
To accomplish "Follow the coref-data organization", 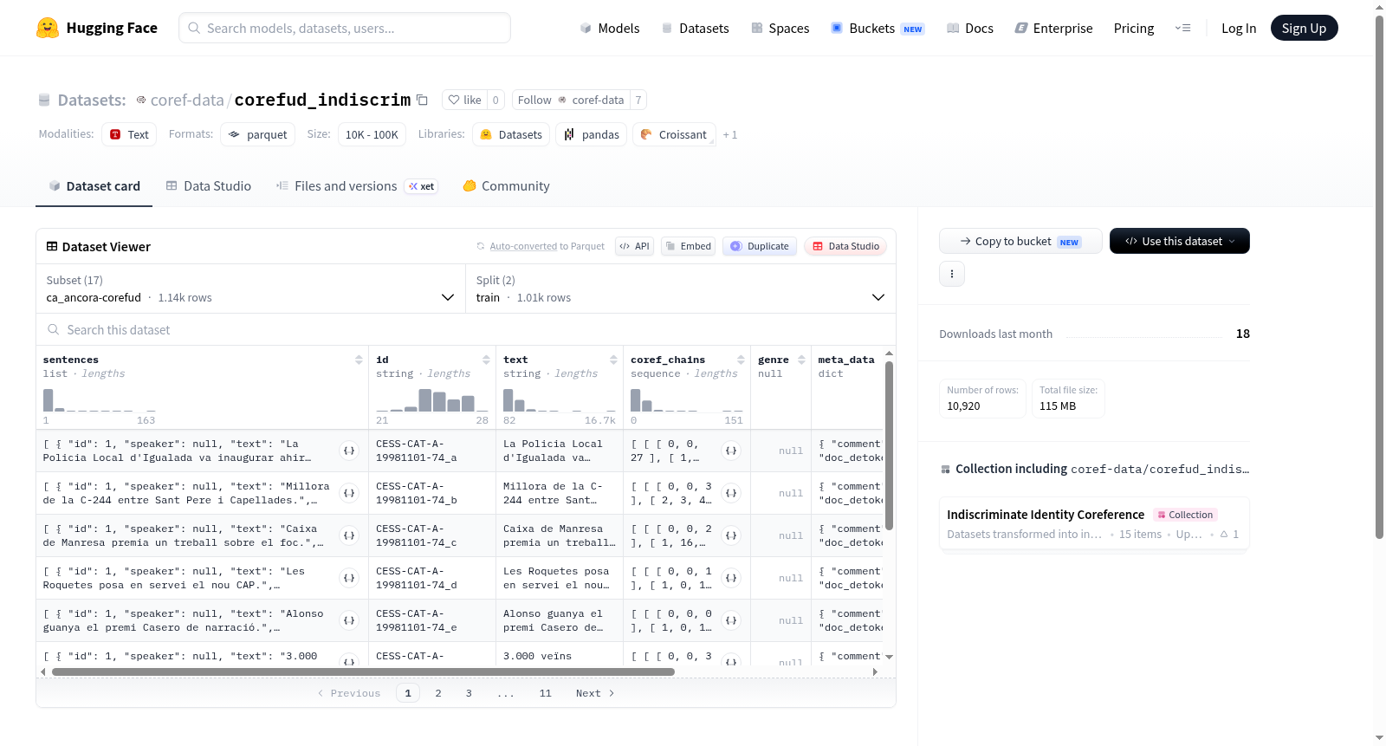I will coord(571,100).
